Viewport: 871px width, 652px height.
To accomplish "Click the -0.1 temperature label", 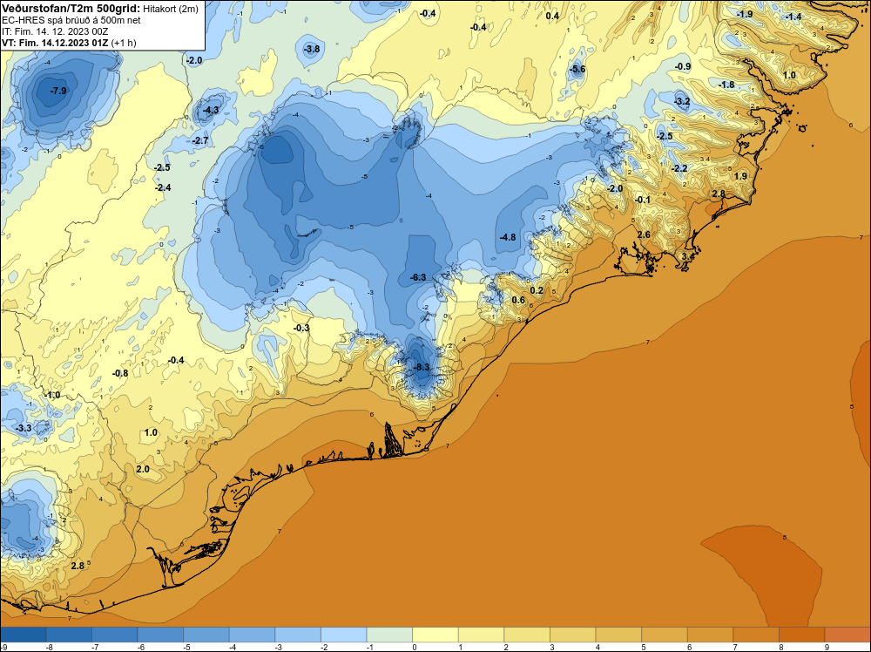I will (x=643, y=200).
